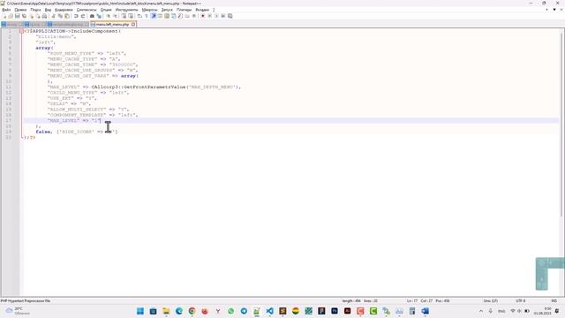The width and height of the screenshot is (565, 318).
Task: Open the Правка menu
Action: 20,10
